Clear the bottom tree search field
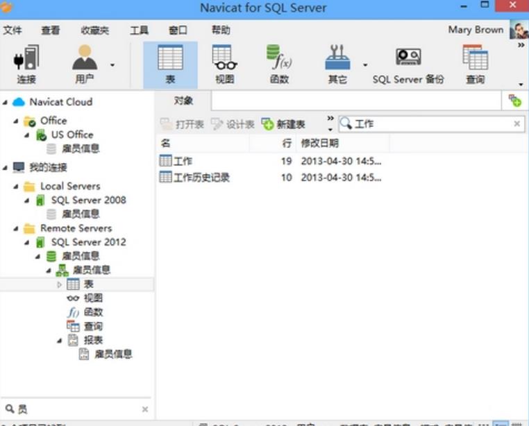 [x=144, y=409]
